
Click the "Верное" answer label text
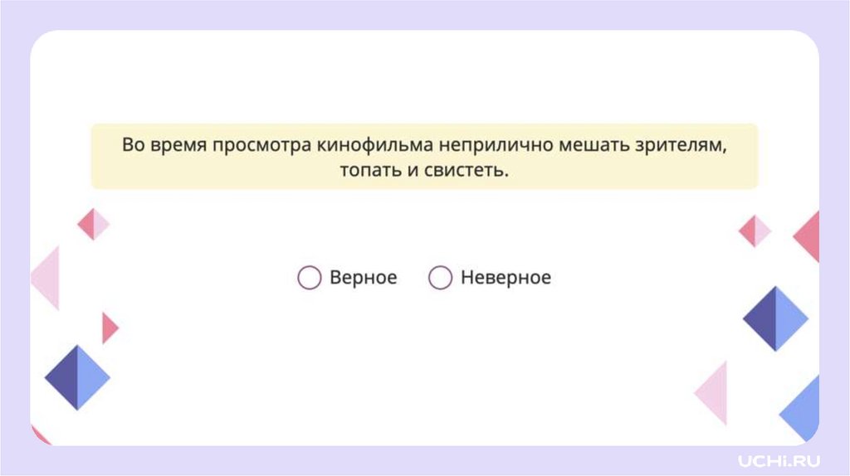(364, 278)
